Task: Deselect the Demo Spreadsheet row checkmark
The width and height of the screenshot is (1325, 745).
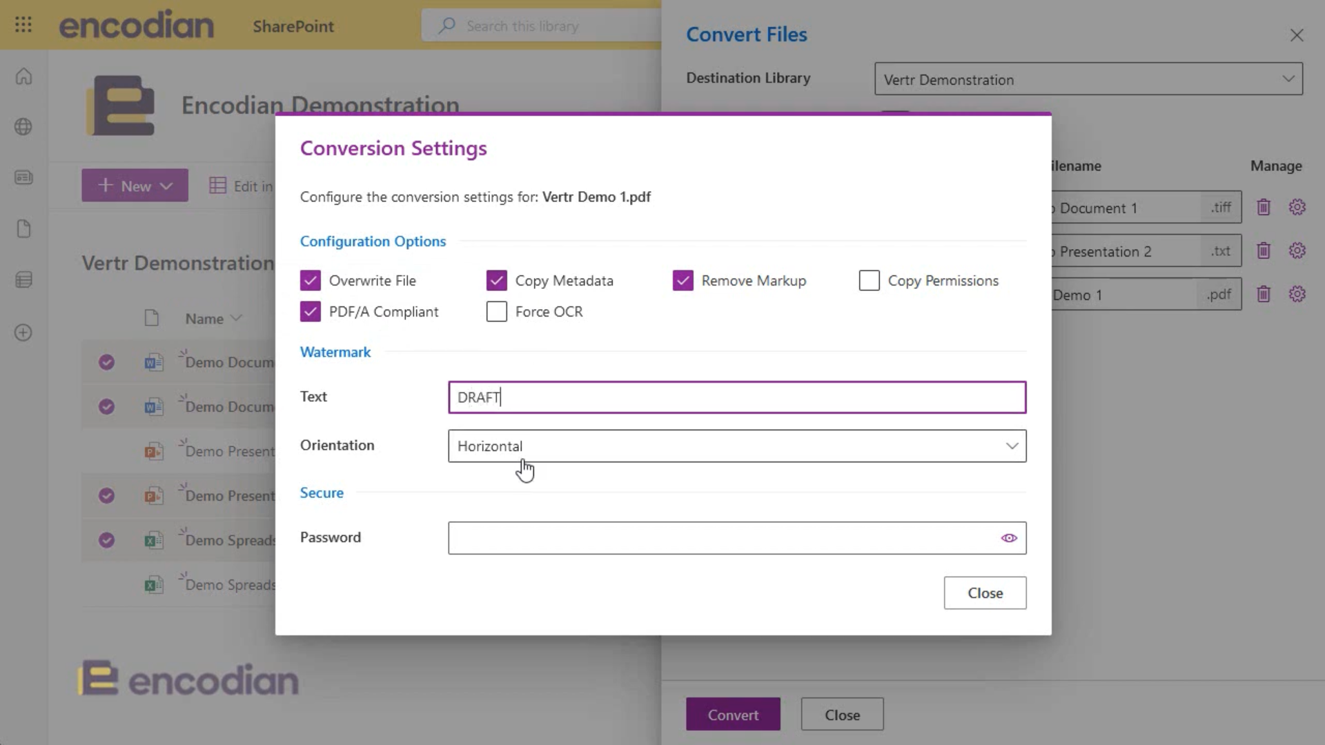Action: pos(106,540)
